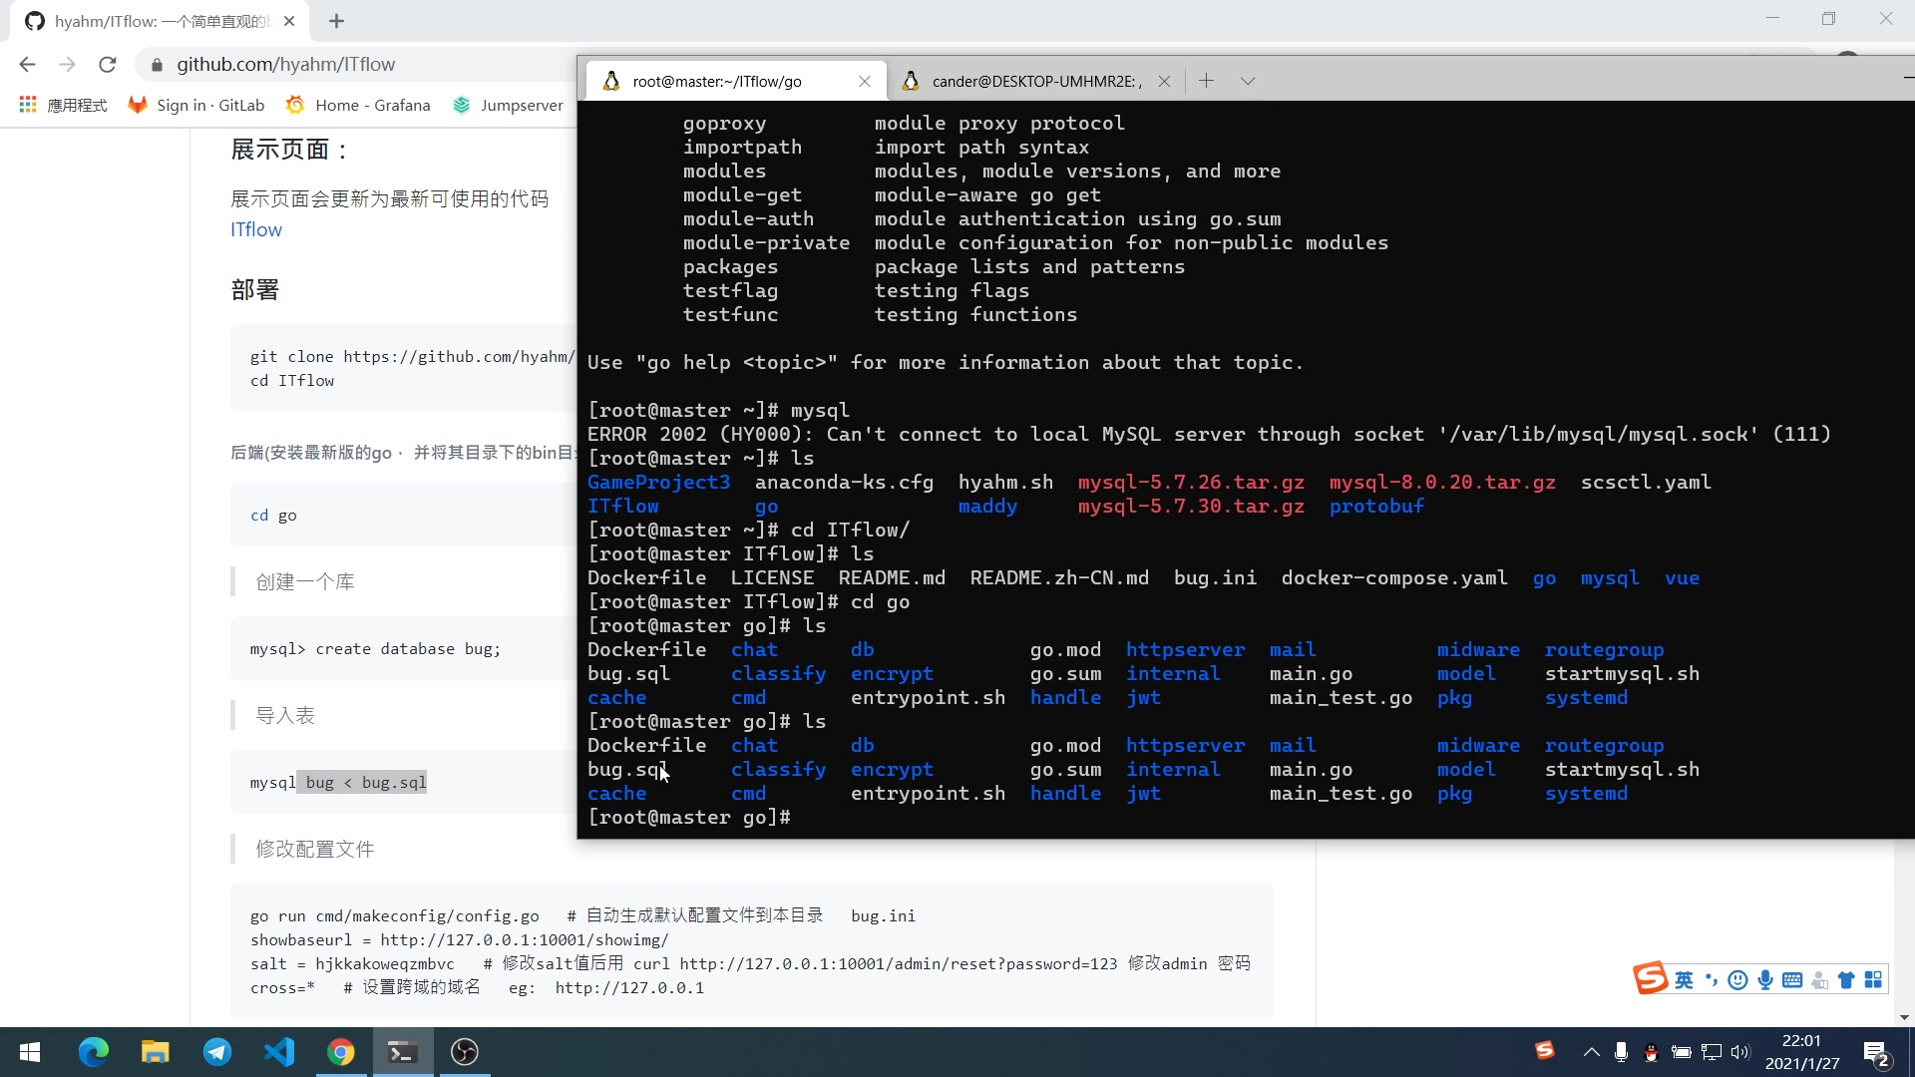Follow the ITflow demo page link
1915x1077 pixels.
[256, 229]
